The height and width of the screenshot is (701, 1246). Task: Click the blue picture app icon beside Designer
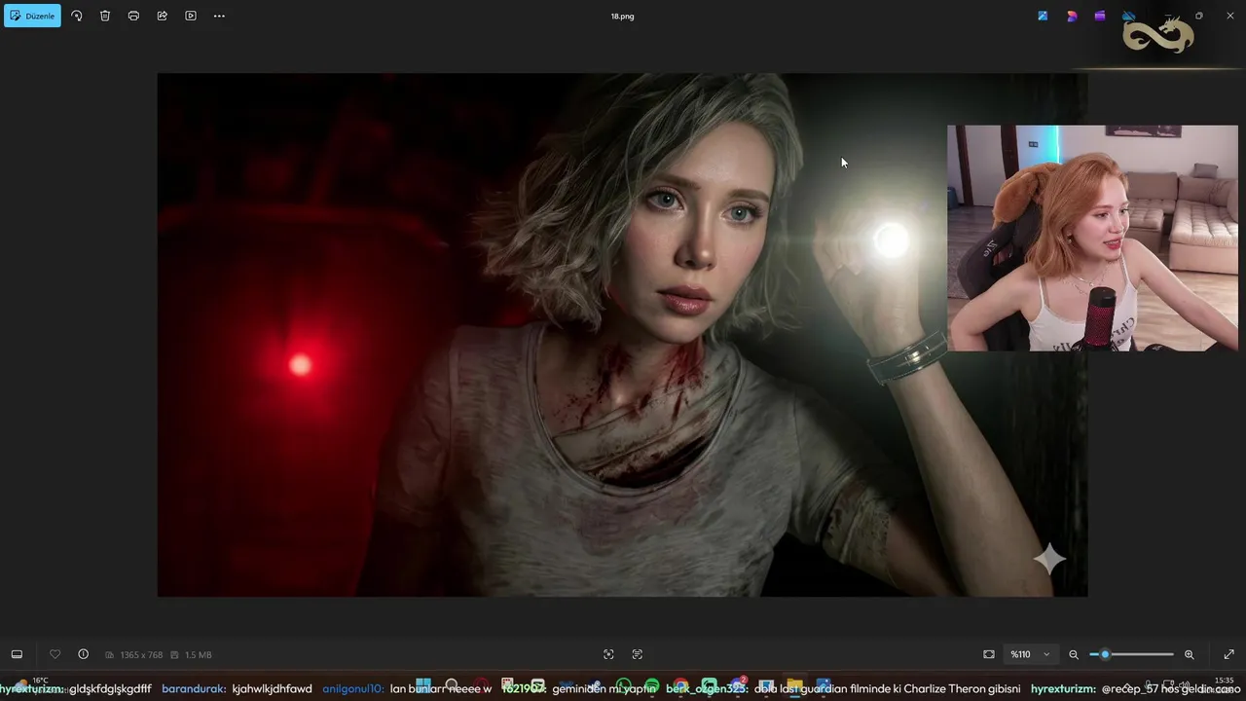click(x=1043, y=16)
